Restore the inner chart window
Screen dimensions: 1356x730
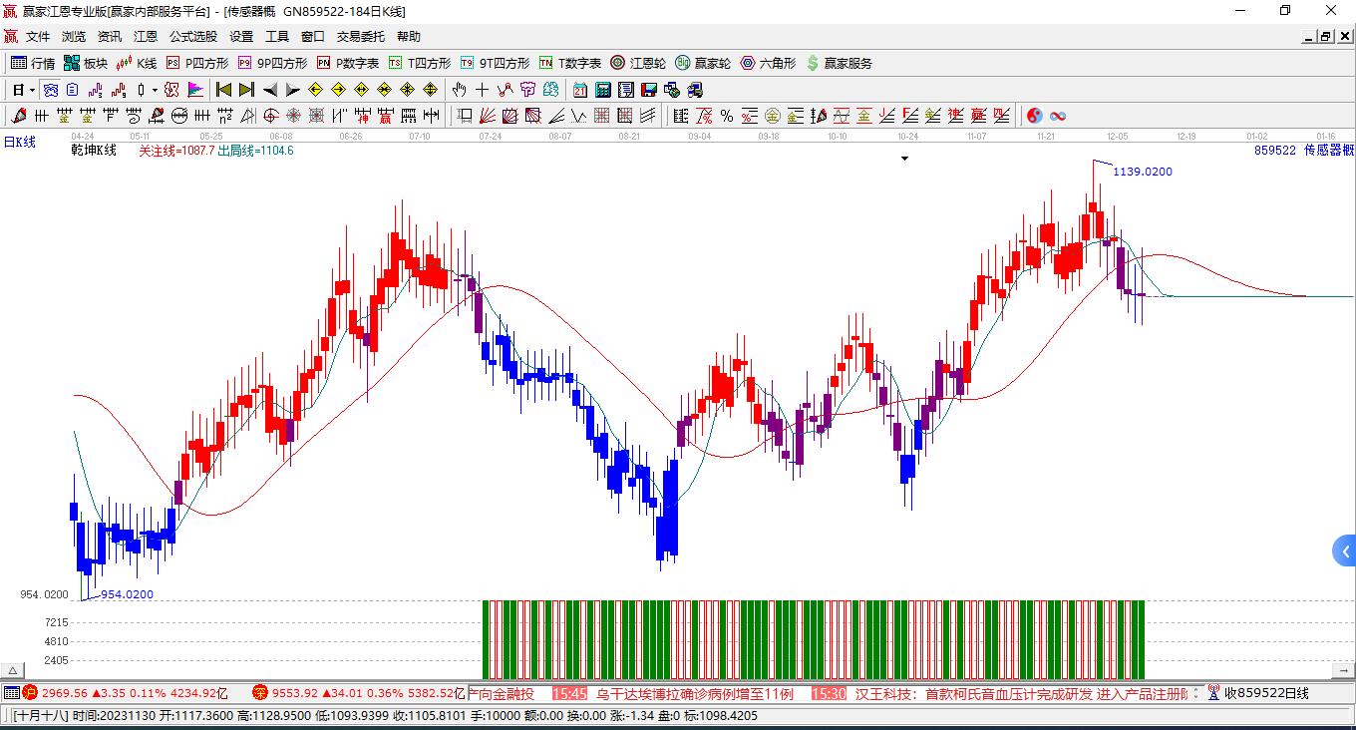tap(1326, 36)
